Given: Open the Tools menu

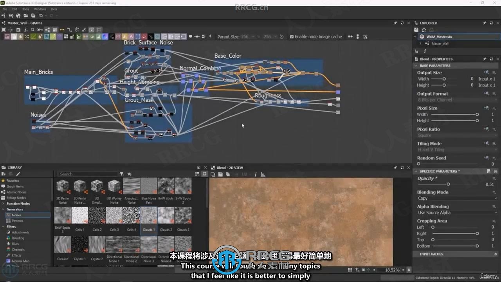Looking at the screenshot, I should 25,9.
